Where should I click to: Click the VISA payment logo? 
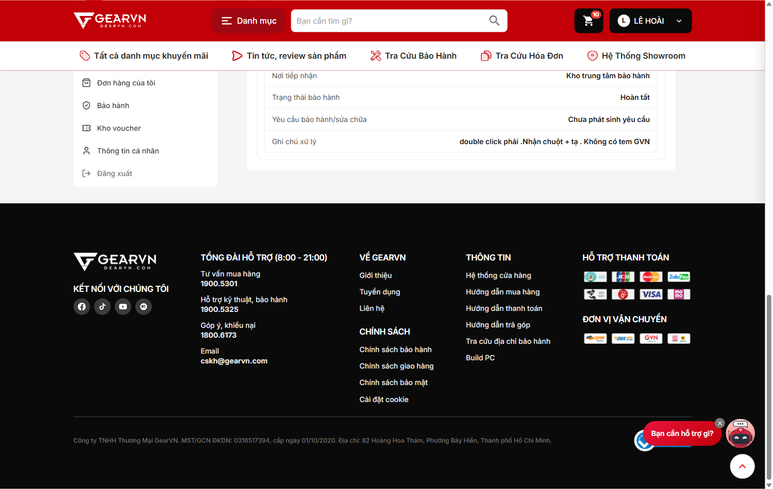[651, 294]
